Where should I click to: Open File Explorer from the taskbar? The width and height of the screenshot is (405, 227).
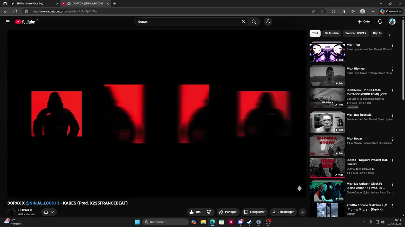coord(203,222)
